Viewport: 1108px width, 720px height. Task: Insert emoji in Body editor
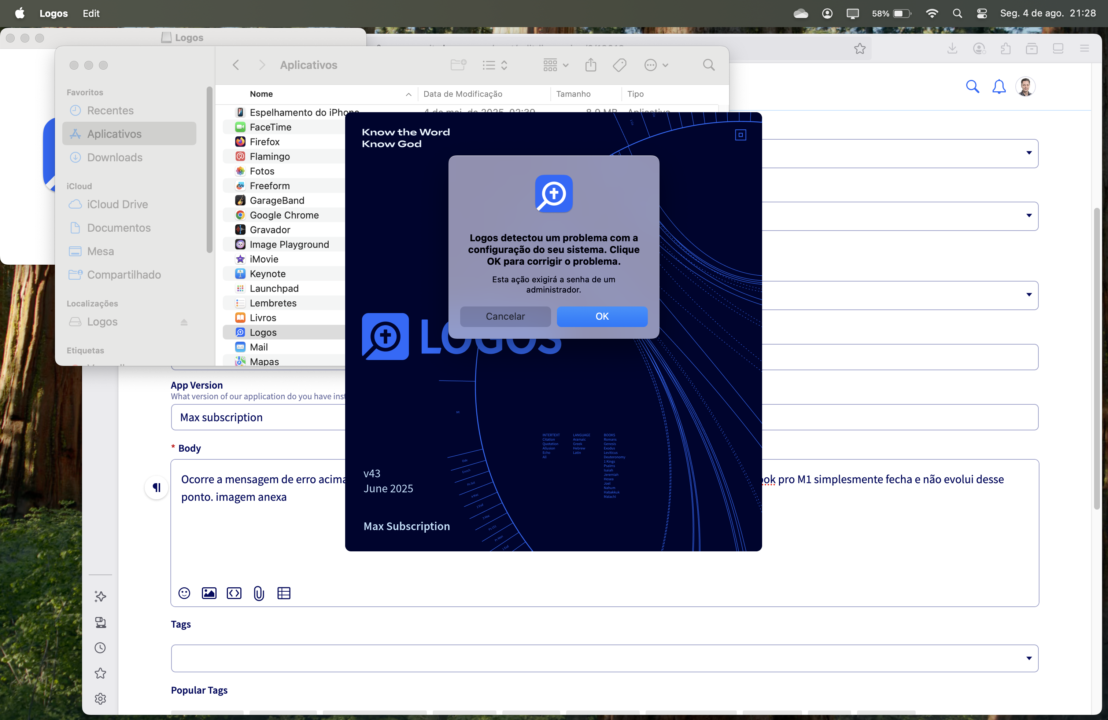[x=184, y=593]
